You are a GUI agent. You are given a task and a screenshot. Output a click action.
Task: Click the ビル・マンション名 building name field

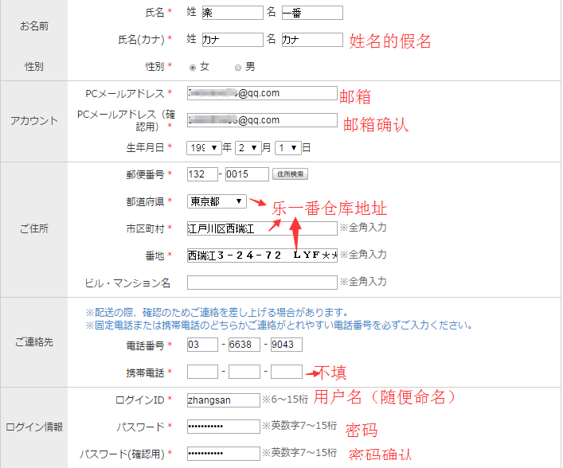[x=262, y=283]
